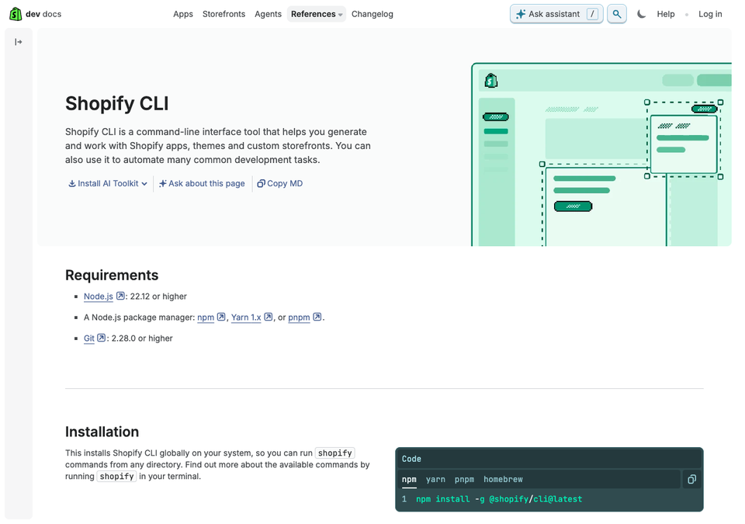The height and width of the screenshot is (524, 745).
Task: Expand the collapsed sidebar panel
Action: click(19, 42)
